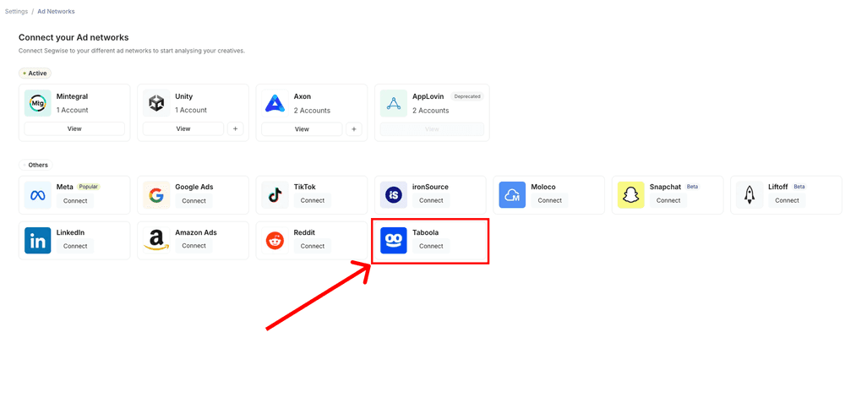845x414 pixels.
Task: Click the Taboola logo icon
Action: pyautogui.click(x=394, y=241)
